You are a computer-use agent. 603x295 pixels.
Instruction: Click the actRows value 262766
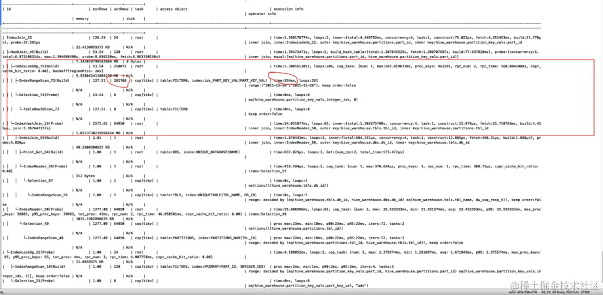[119, 80]
